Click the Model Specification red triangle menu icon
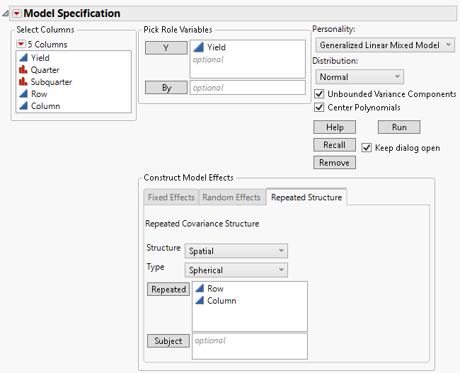Viewport: 460px width, 373px height. 17,13
